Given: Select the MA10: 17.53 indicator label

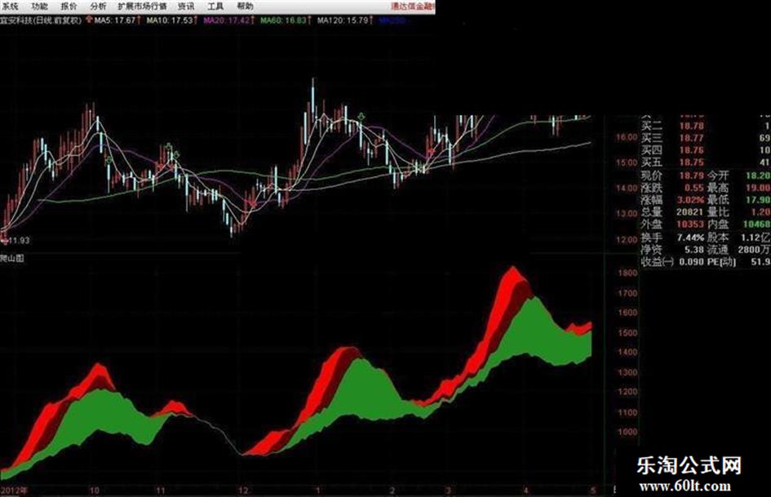Looking at the screenshot, I should point(169,20).
